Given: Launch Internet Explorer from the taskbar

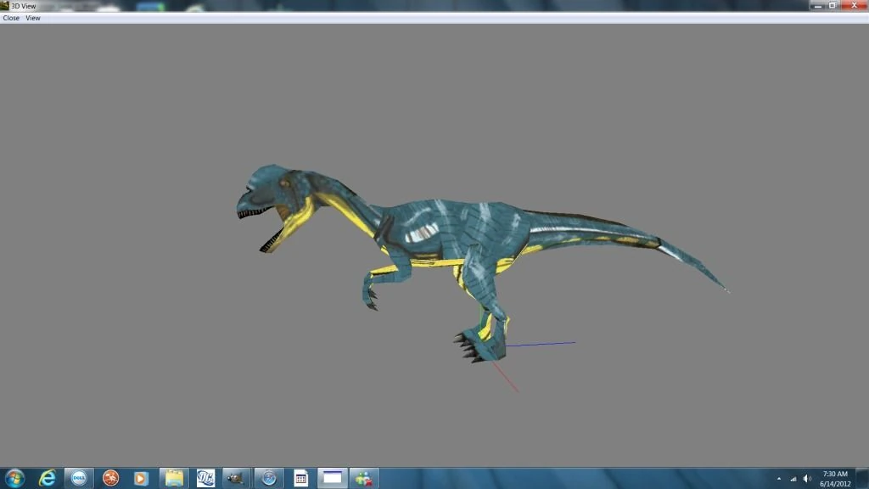Looking at the screenshot, I should [x=48, y=478].
